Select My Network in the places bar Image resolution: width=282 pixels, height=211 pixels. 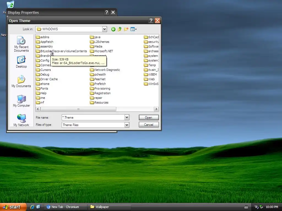[x=21, y=120]
